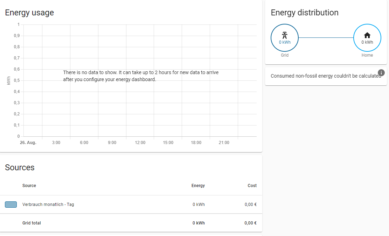This screenshot has height=236, width=389.
Task: Click the Sources card heading
Action: coord(20,167)
